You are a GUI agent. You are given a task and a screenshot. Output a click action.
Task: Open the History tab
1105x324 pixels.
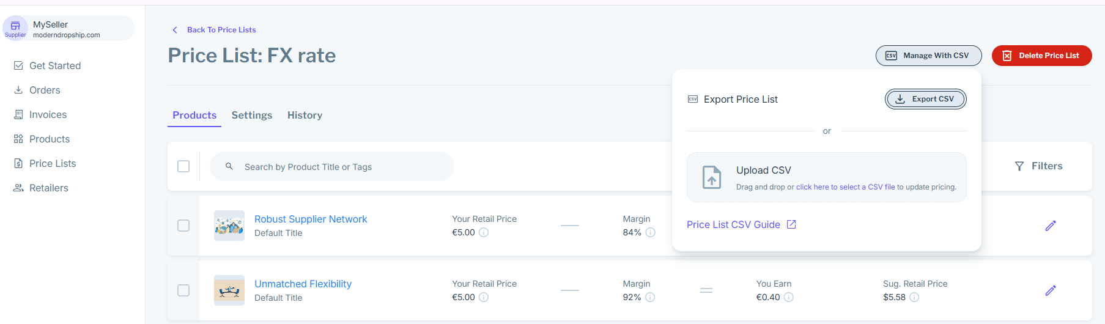(305, 115)
